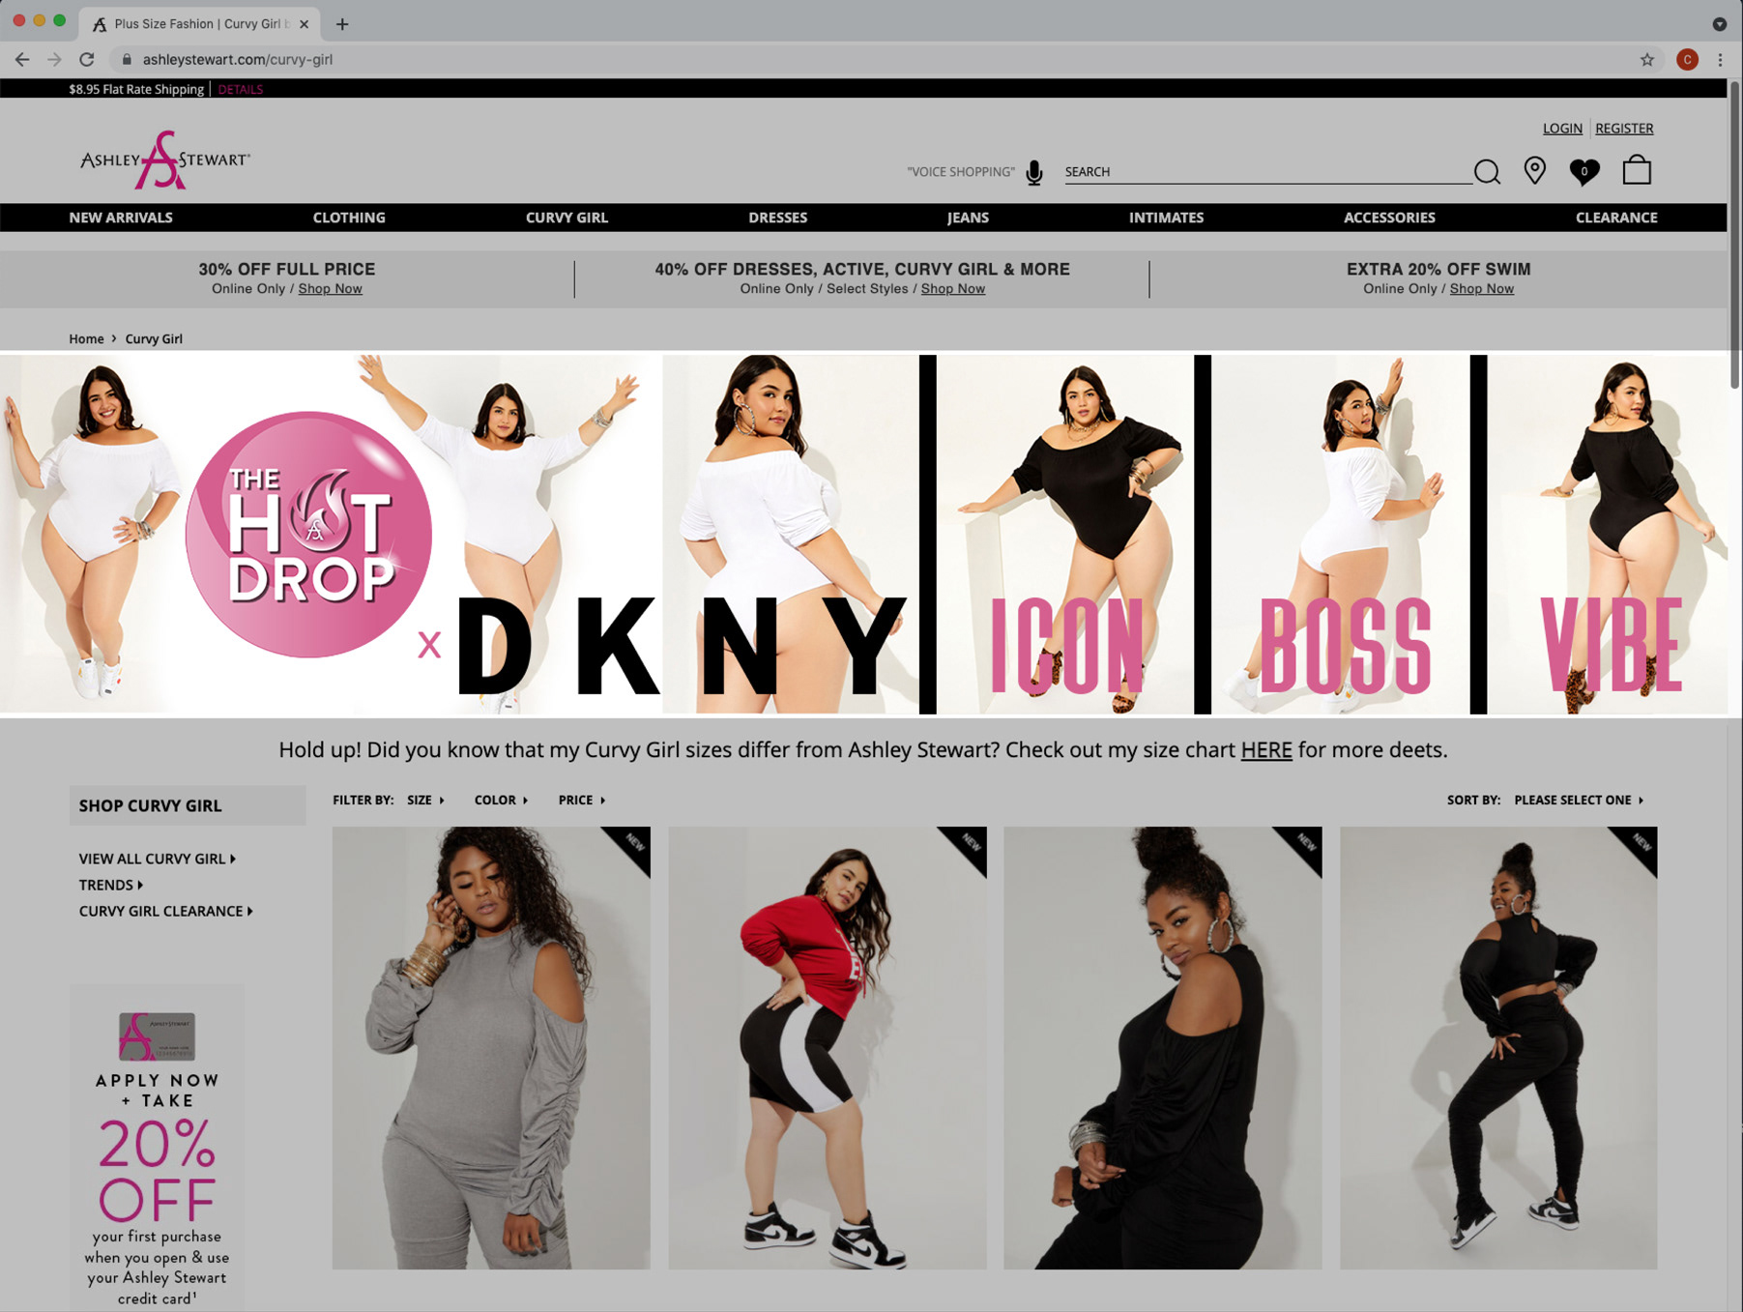1743x1312 pixels.
Task: Click Shop Now under 30% Off Full Price
Action: tap(330, 289)
